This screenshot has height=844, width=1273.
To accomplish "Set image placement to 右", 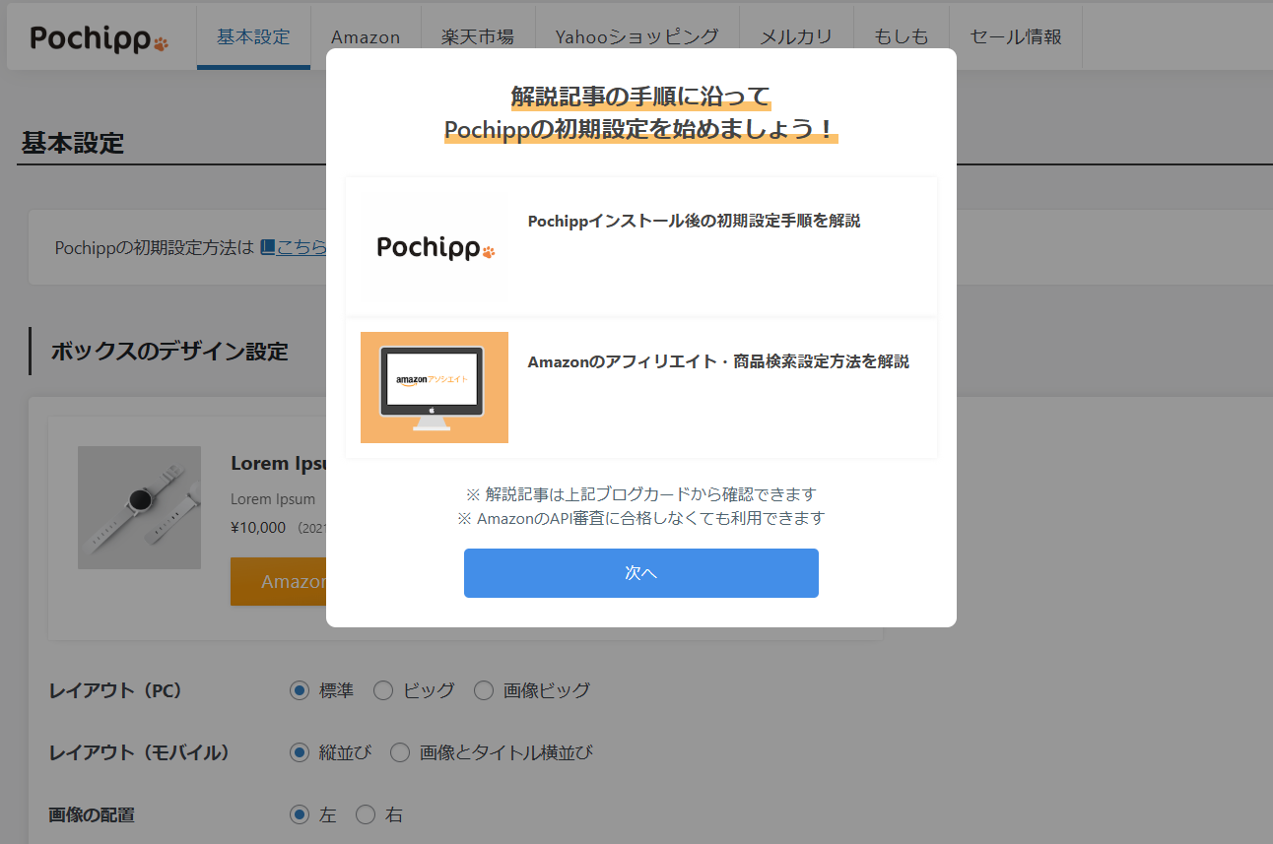I will coord(366,814).
